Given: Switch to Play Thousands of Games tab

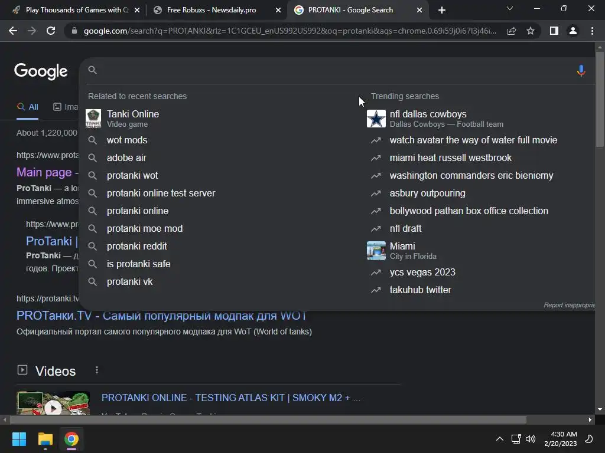Looking at the screenshot, I should pyautogui.click(x=73, y=10).
